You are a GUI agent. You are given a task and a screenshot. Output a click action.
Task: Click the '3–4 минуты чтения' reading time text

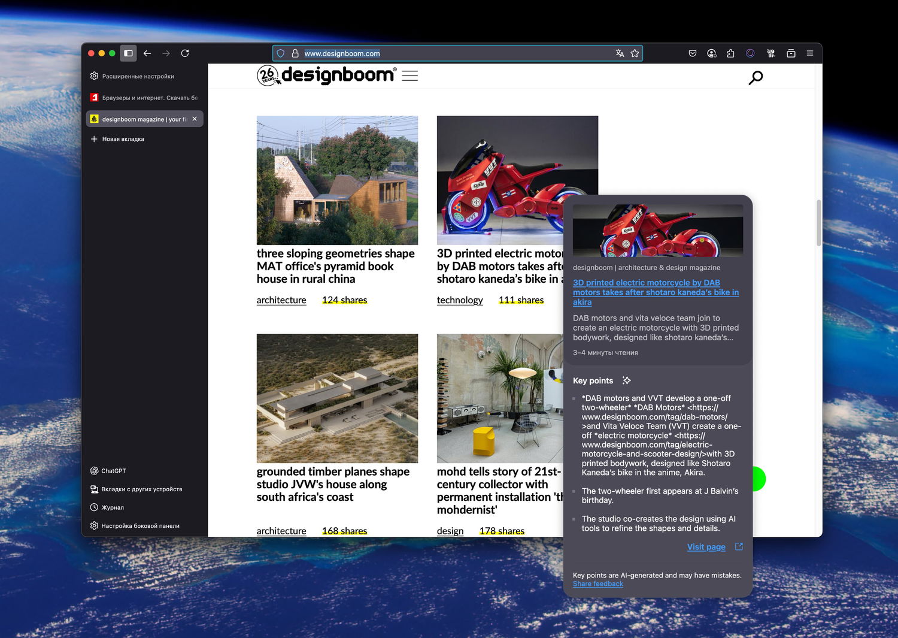click(605, 353)
